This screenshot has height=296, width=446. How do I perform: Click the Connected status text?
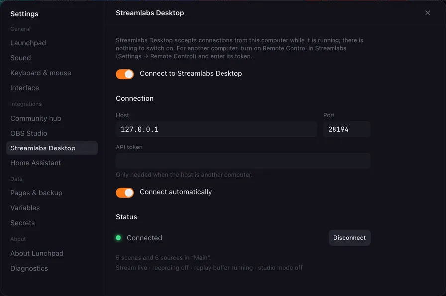(144, 238)
